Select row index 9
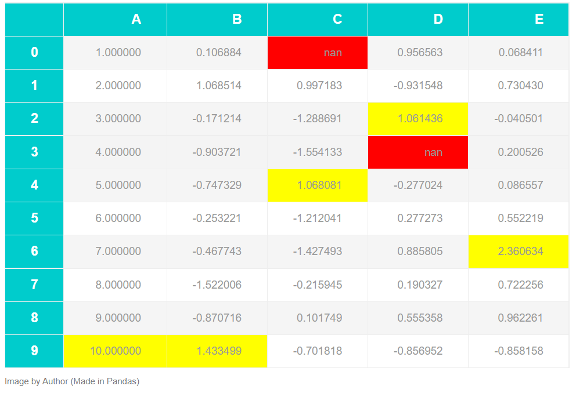The width and height of the screenshot is (576, 397). (33, 351)
